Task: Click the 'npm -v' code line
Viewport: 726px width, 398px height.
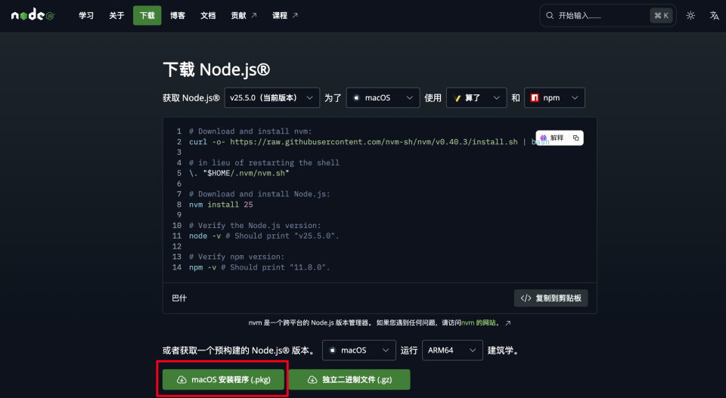Action: pos(259,267)
